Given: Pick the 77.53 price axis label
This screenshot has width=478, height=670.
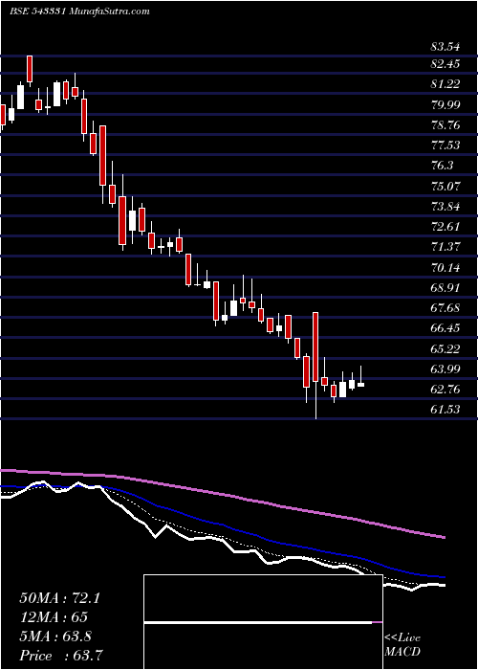Looking at the screenshot, I should click(x=445, y=145).
